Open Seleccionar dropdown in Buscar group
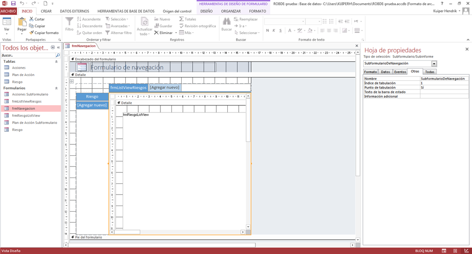 (x=247, y=33)
